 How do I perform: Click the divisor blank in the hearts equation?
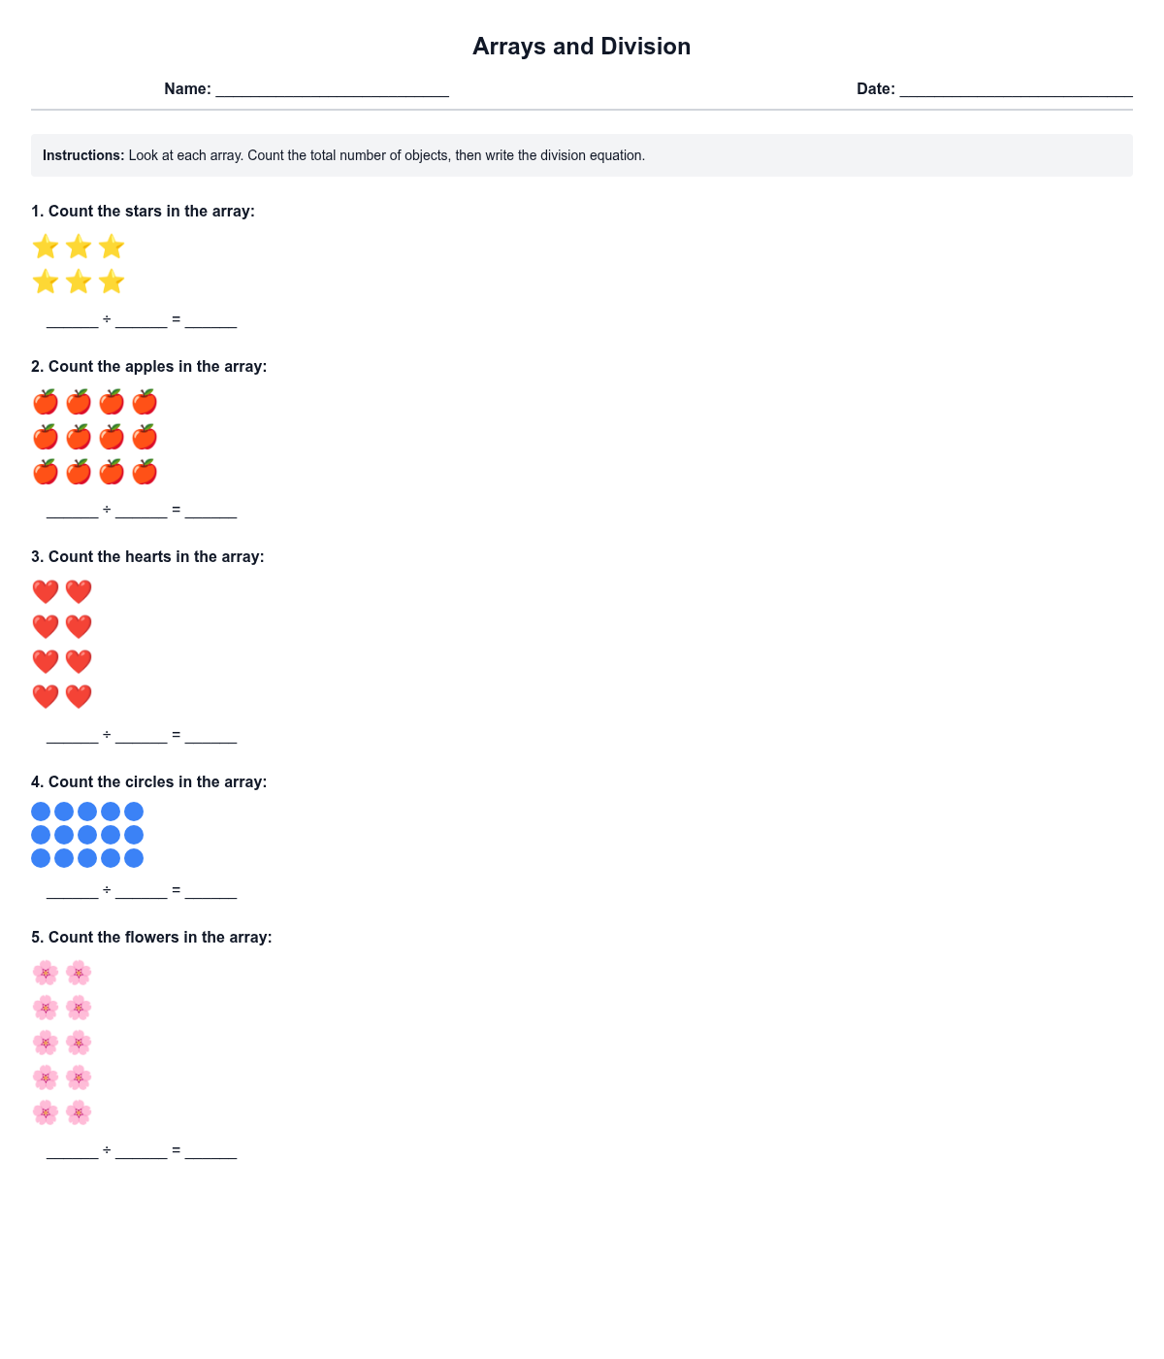142,736
